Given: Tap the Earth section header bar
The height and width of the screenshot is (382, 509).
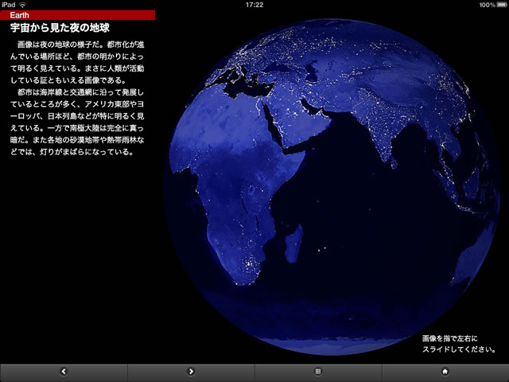Looking at the screenshot, I should click(78, 15).
